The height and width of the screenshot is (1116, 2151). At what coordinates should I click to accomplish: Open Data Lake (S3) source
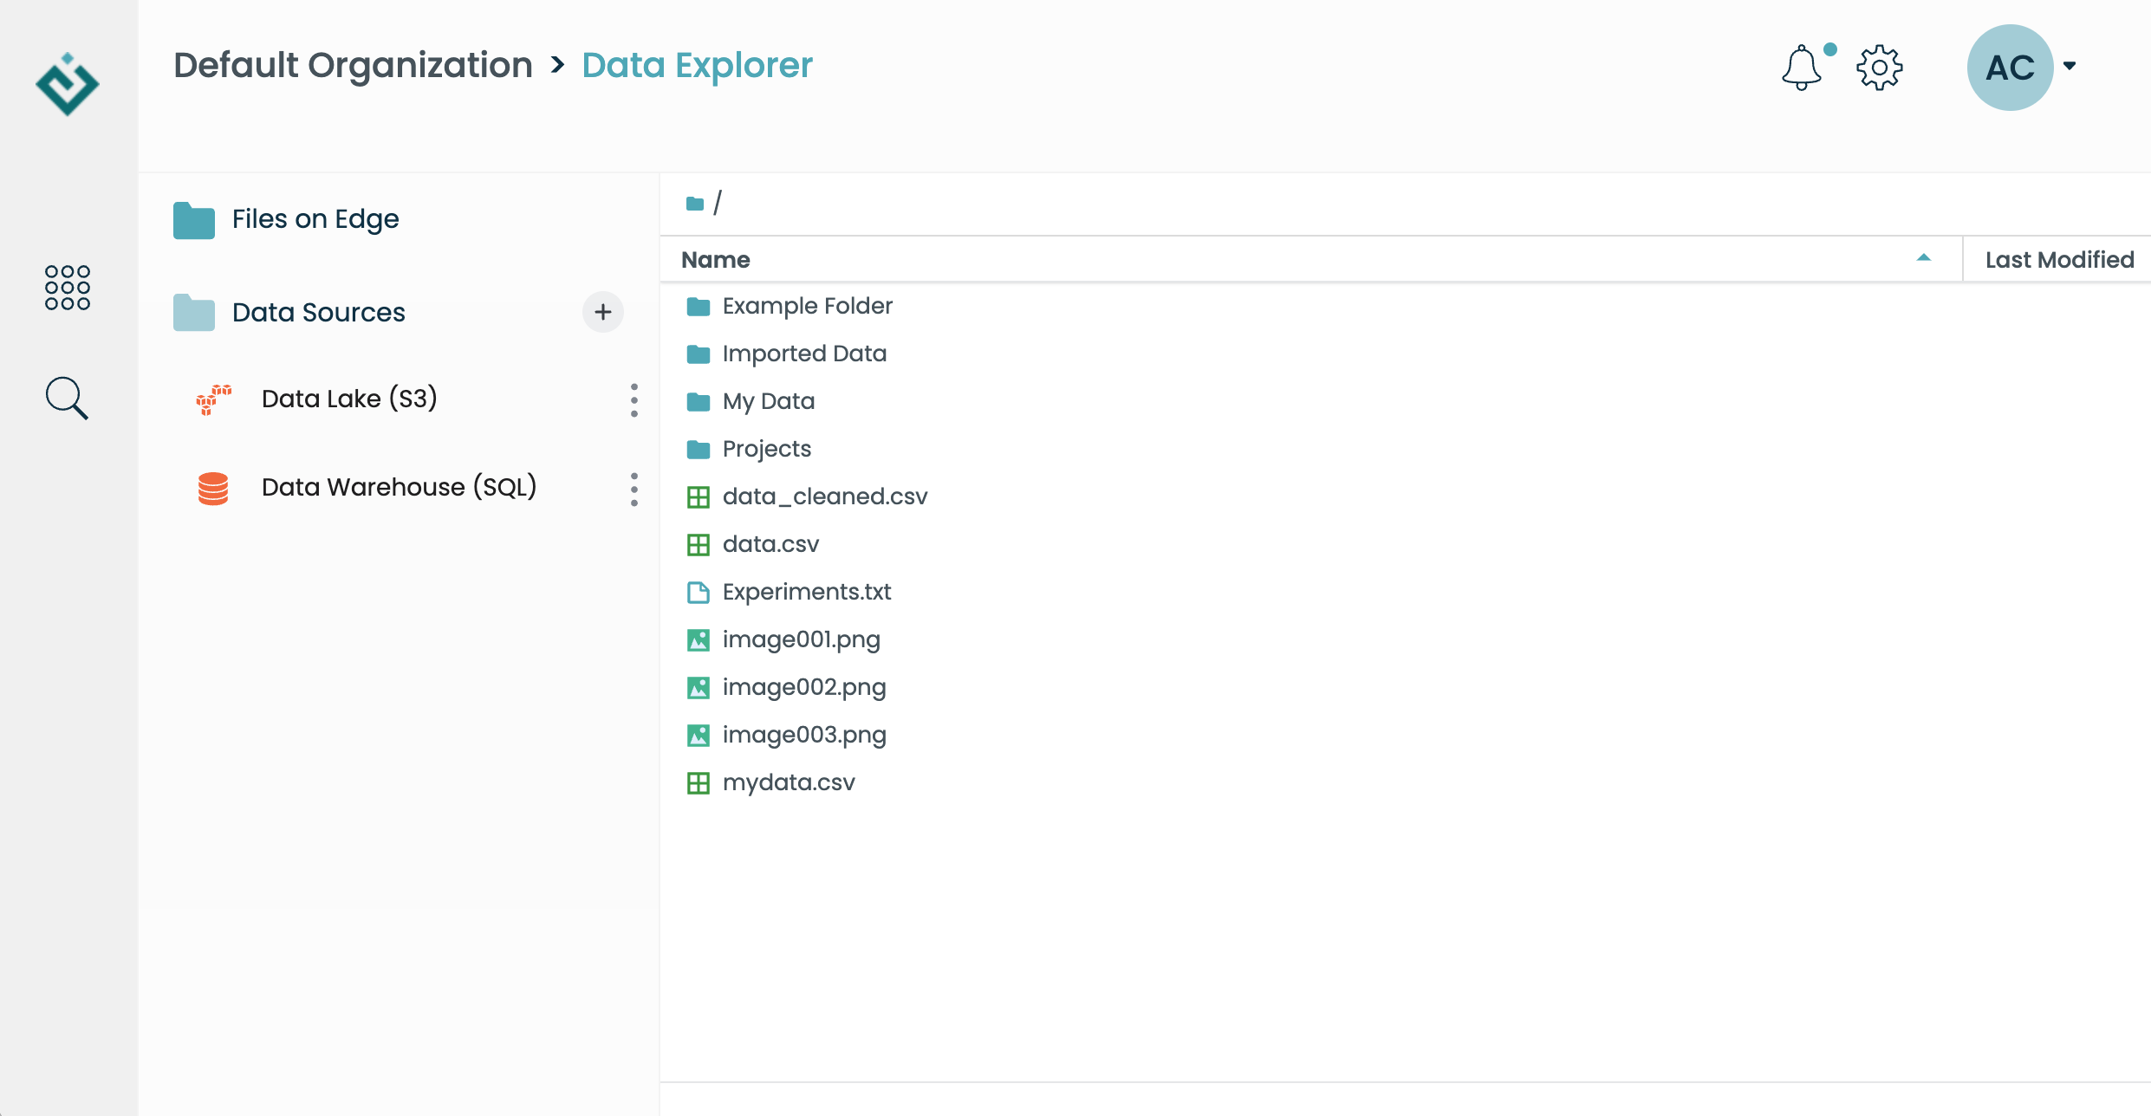349,399
